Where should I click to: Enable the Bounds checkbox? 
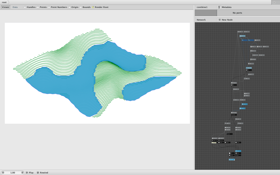coord(81,7)
